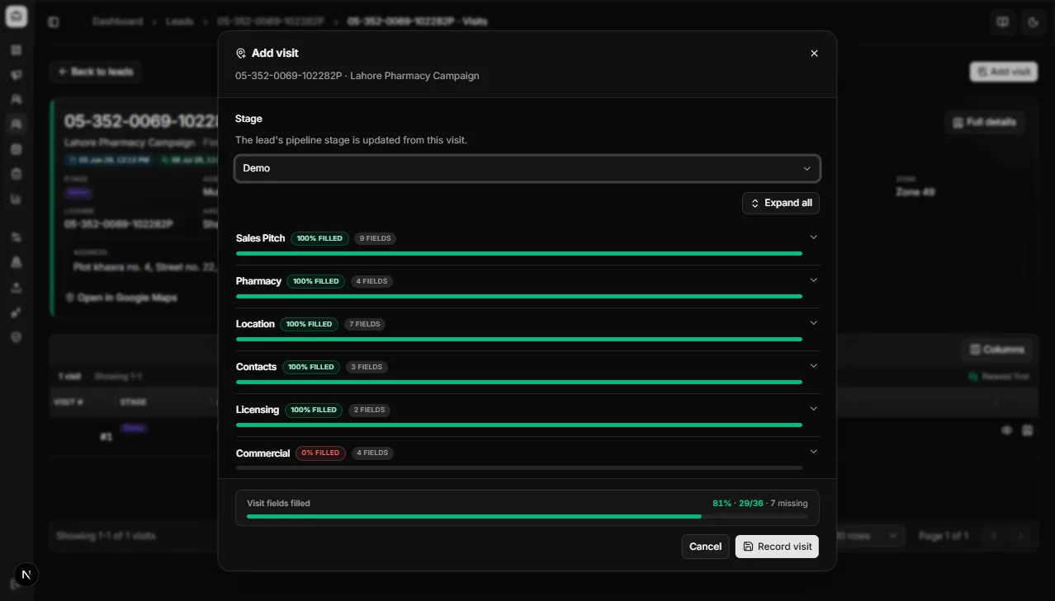Expand the Commercial section chevron
Screen dimensions: 1055x601
coord(813,452)
